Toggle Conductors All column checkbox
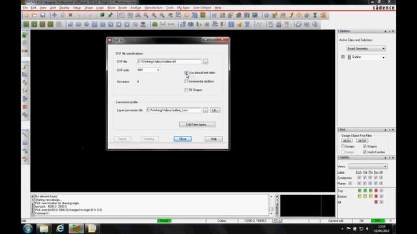Viewport: 417px width, 234px height. point(381,177)
